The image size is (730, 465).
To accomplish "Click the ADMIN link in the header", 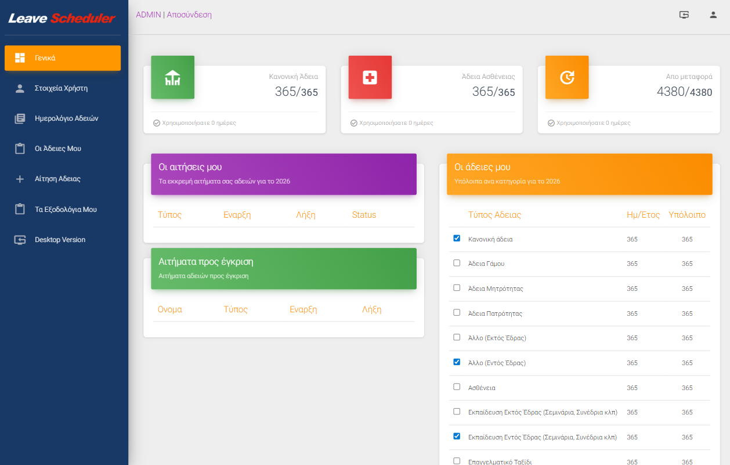I will click(148, 15).
